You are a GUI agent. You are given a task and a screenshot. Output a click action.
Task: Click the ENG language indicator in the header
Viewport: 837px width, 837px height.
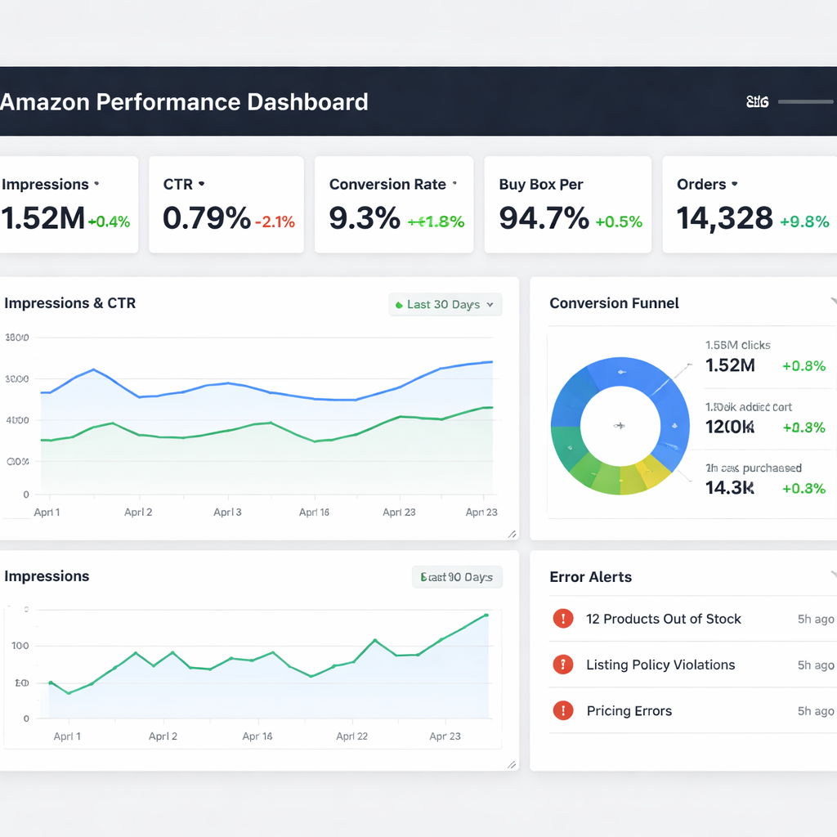(756, 101)
